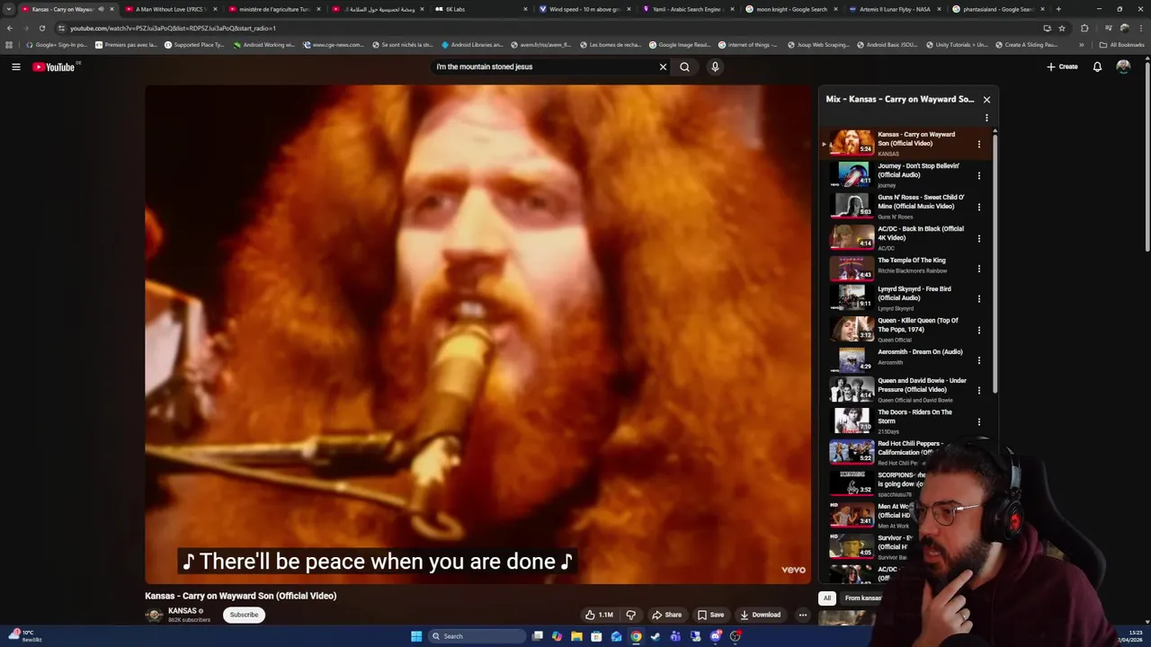
Task: Expand the bookmarks overflow chevron
Action: [x=1082, y=44]
